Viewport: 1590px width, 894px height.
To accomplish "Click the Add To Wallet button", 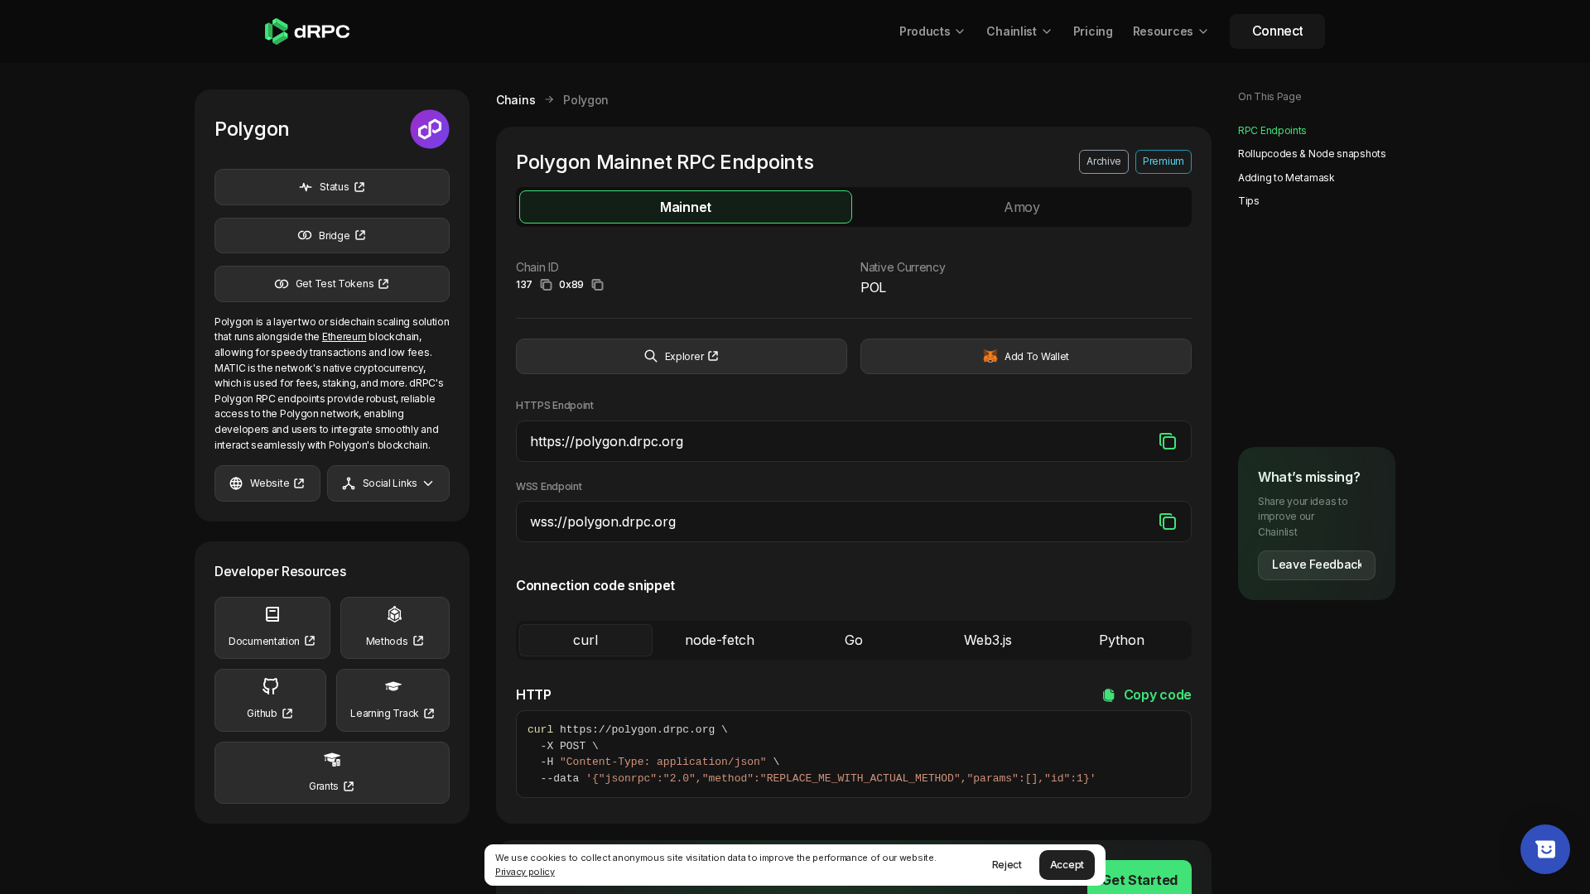I will tap(1026, 356).
